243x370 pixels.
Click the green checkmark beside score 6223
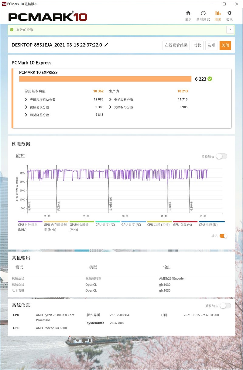coord(209,78)
